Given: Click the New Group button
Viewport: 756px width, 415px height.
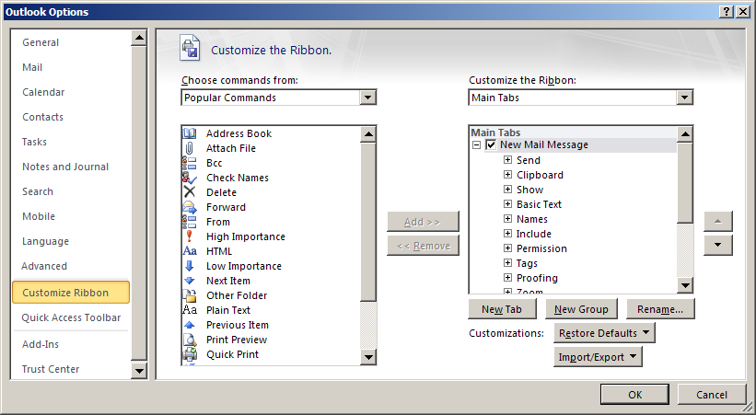Looking at the screenshot, I should coord(581,309).
